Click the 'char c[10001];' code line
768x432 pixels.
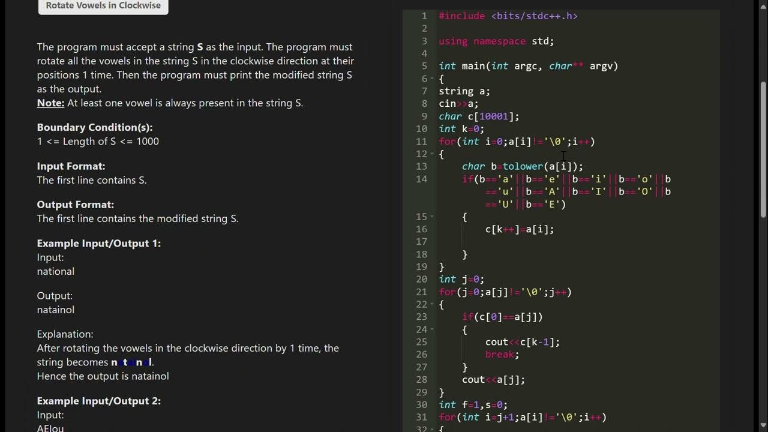point(479,116)
